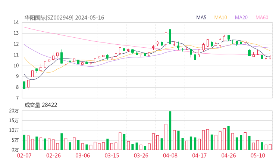Click the MA10 legend label
276x164 pixels.
coord(220,18)
